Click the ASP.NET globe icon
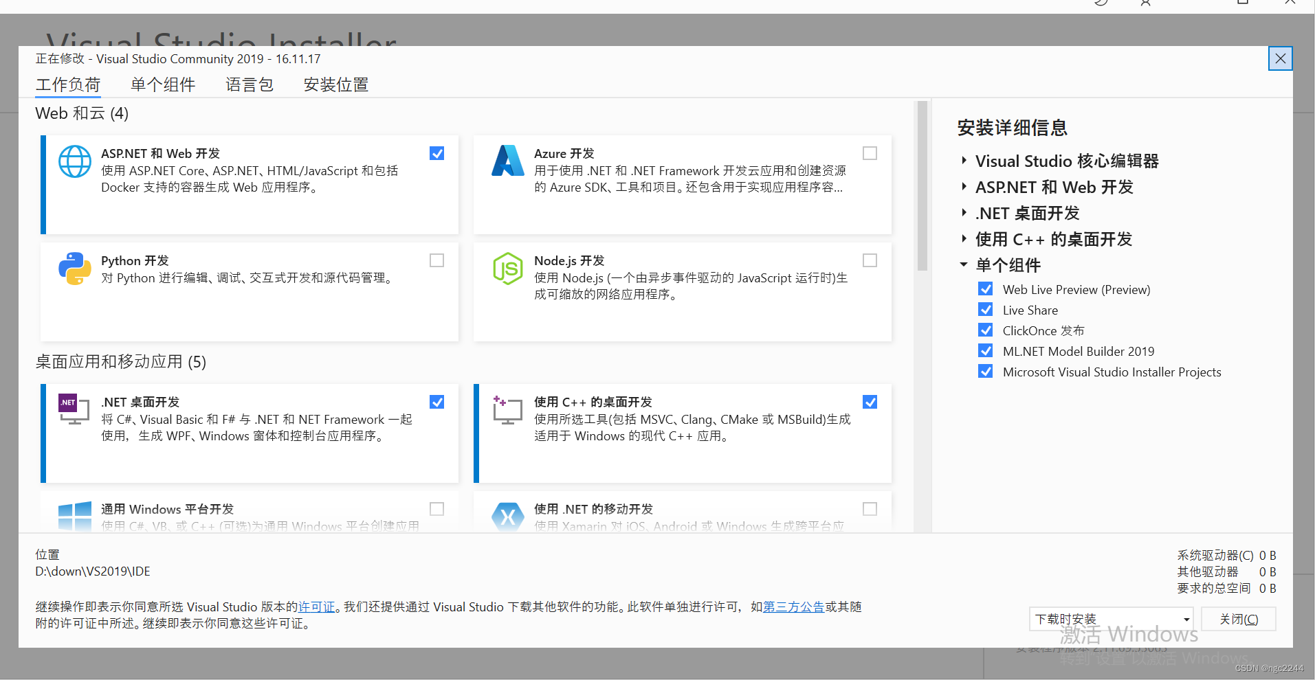1315x680 pixels. tap(75, 161)
